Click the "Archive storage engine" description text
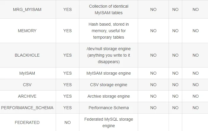This screenshot has width=208, height=131. [108, 96]
